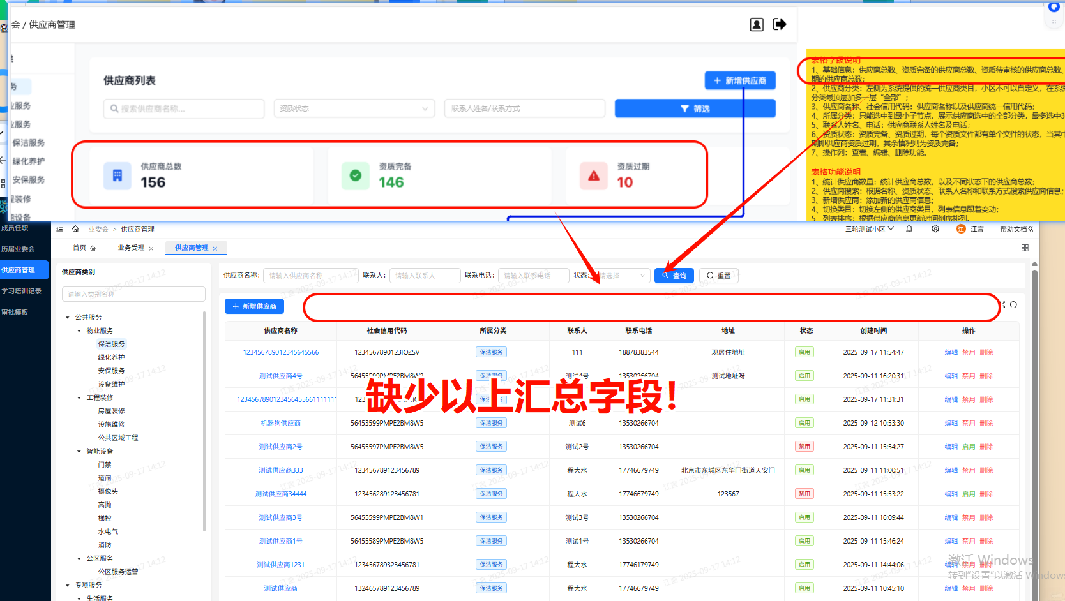1065x601 pixels.
Task: Click 新增供应商 above the table
Action: click(x=254, y=306)
